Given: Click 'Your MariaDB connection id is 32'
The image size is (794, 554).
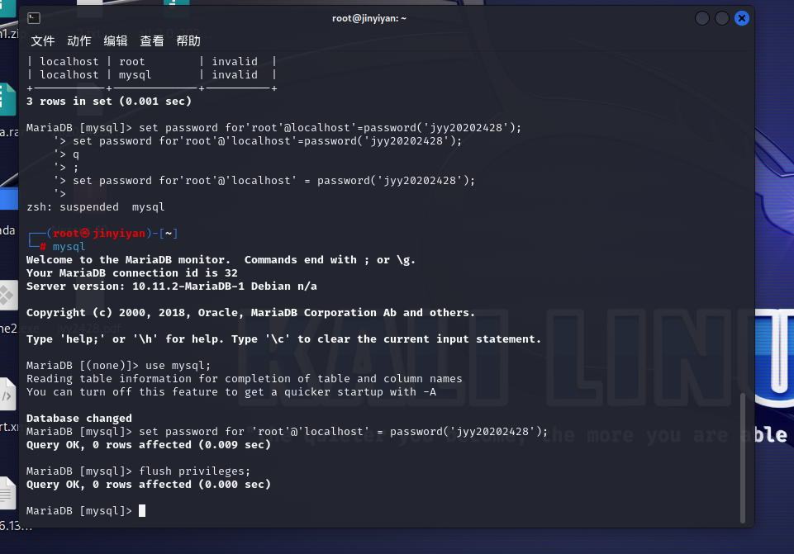Looking at the screenshot, I should coord(131,272).
